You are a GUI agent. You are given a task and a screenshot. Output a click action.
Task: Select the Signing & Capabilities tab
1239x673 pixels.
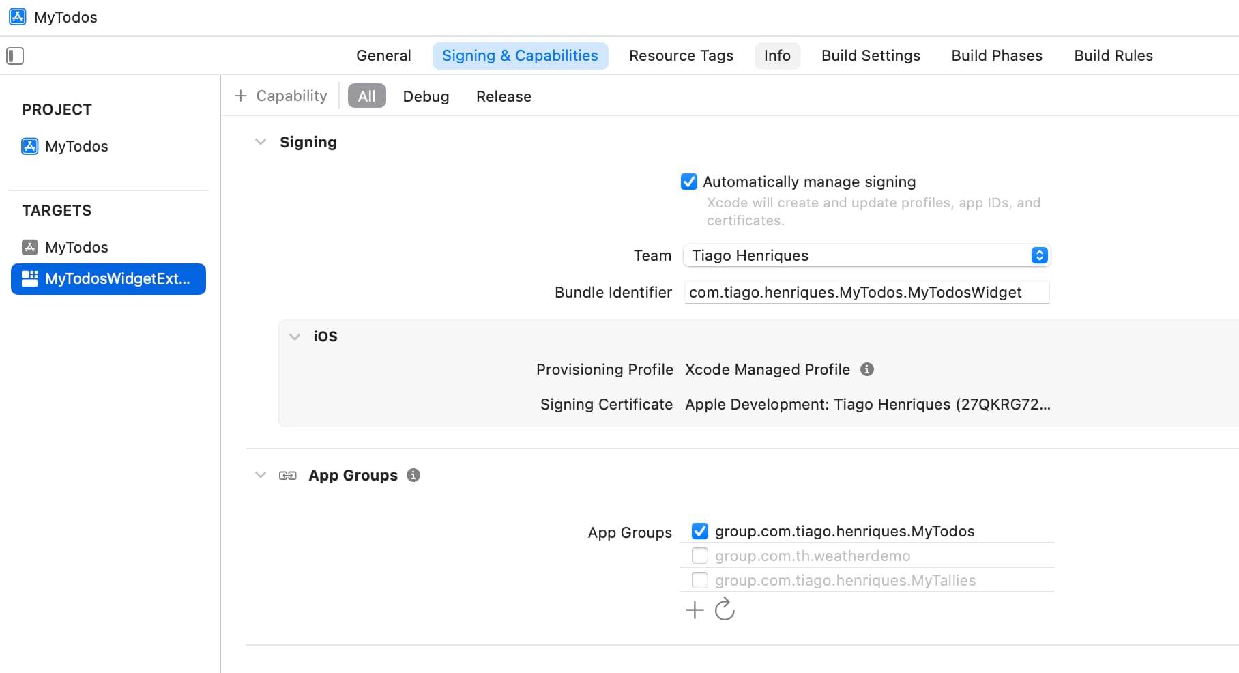[x=520, y=56]
